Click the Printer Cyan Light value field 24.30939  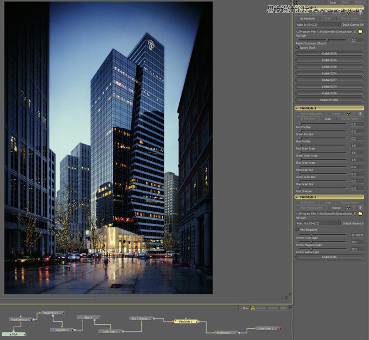(357, 235)
